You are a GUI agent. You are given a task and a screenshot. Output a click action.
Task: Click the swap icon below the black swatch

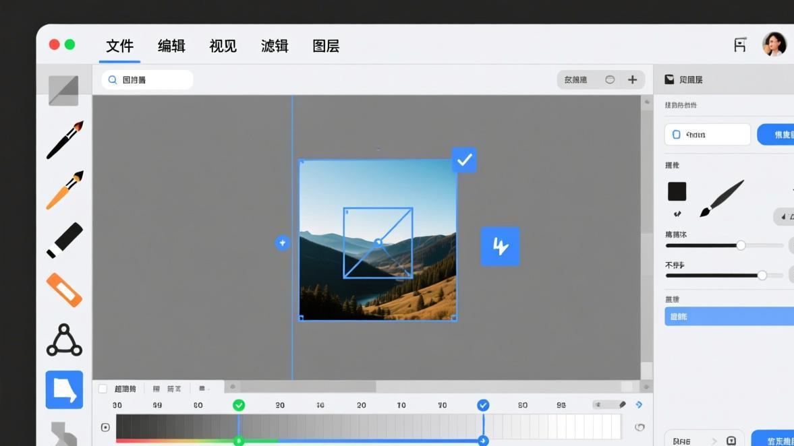[x=677, y=214]
